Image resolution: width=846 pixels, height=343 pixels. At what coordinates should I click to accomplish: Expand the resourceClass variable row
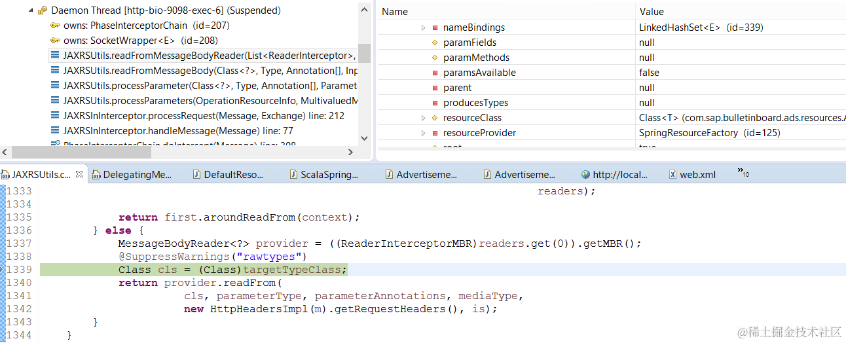tap(424, 118)
